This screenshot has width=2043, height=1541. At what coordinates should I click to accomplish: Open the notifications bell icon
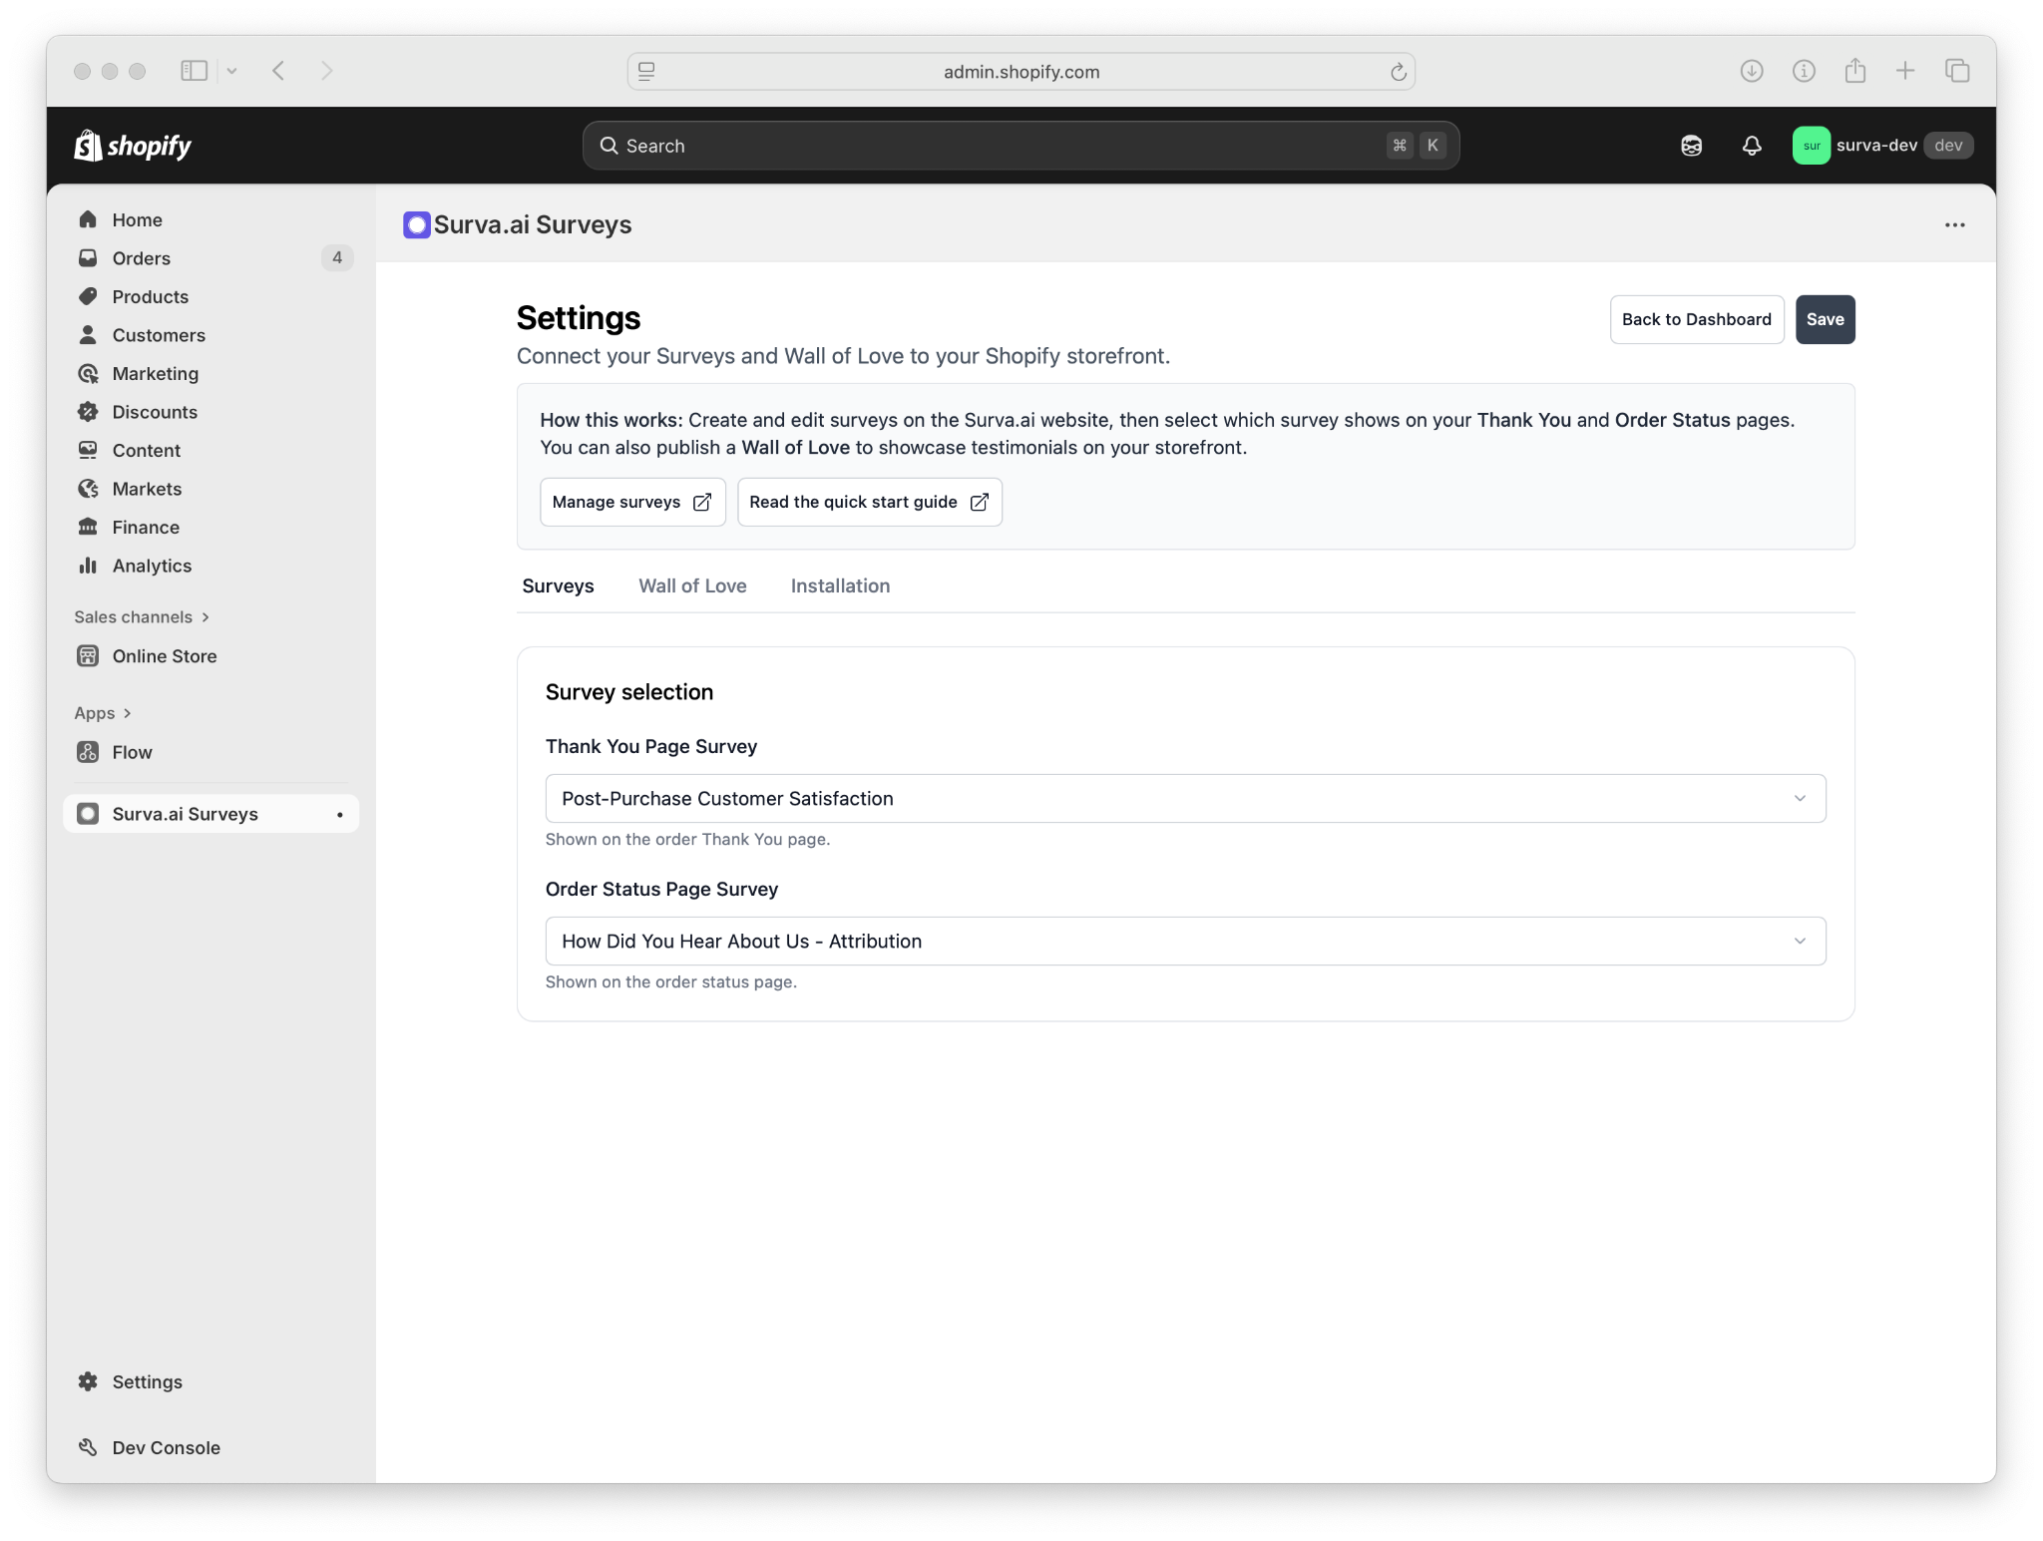point(1752,146)
